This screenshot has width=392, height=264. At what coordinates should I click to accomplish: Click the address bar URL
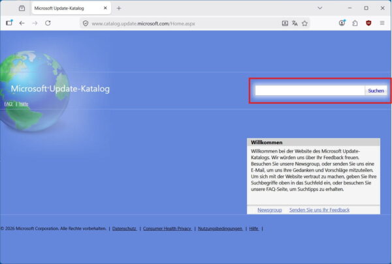coord(143,23)
